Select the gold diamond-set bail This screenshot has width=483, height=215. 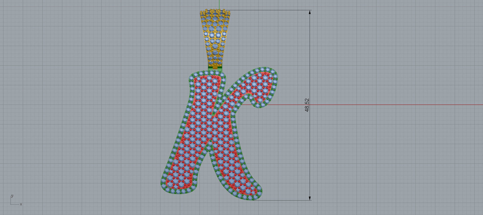click(x=215, y=39)
